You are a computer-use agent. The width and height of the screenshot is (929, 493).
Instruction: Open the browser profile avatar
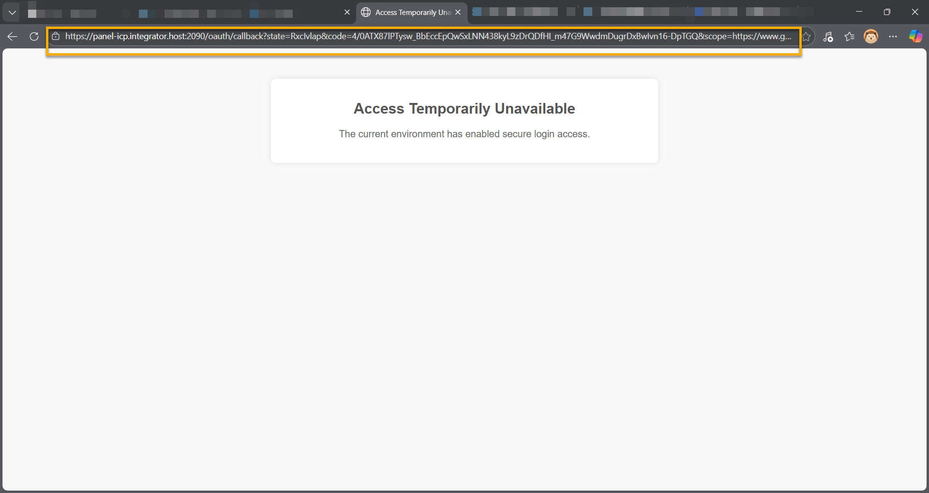point(871,37)
